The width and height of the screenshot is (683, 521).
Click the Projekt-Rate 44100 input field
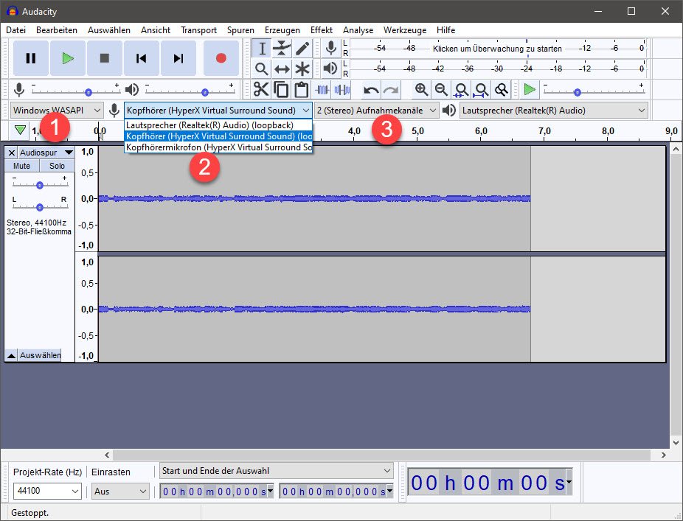42,491
